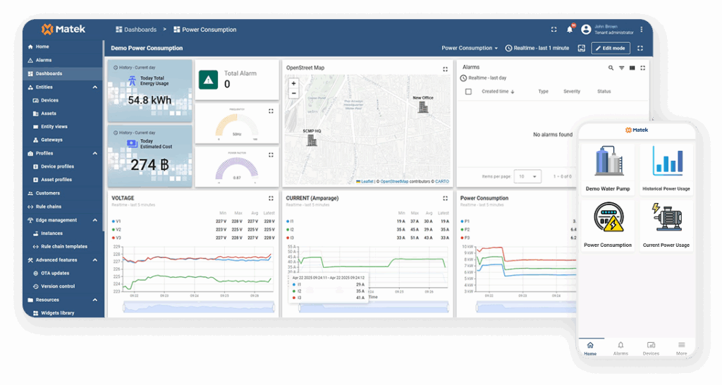Viewport: 722px width, 385px height.
Task: Open the three-dot menu in top header
Action: coord(641,30)
